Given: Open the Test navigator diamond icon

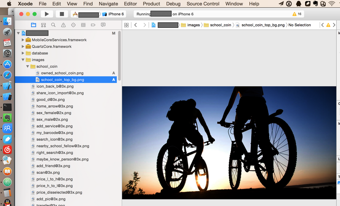Looking at the screenshot, I should pos(73,25).
